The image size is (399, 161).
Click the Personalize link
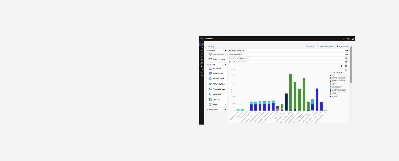tap(310, 47)
